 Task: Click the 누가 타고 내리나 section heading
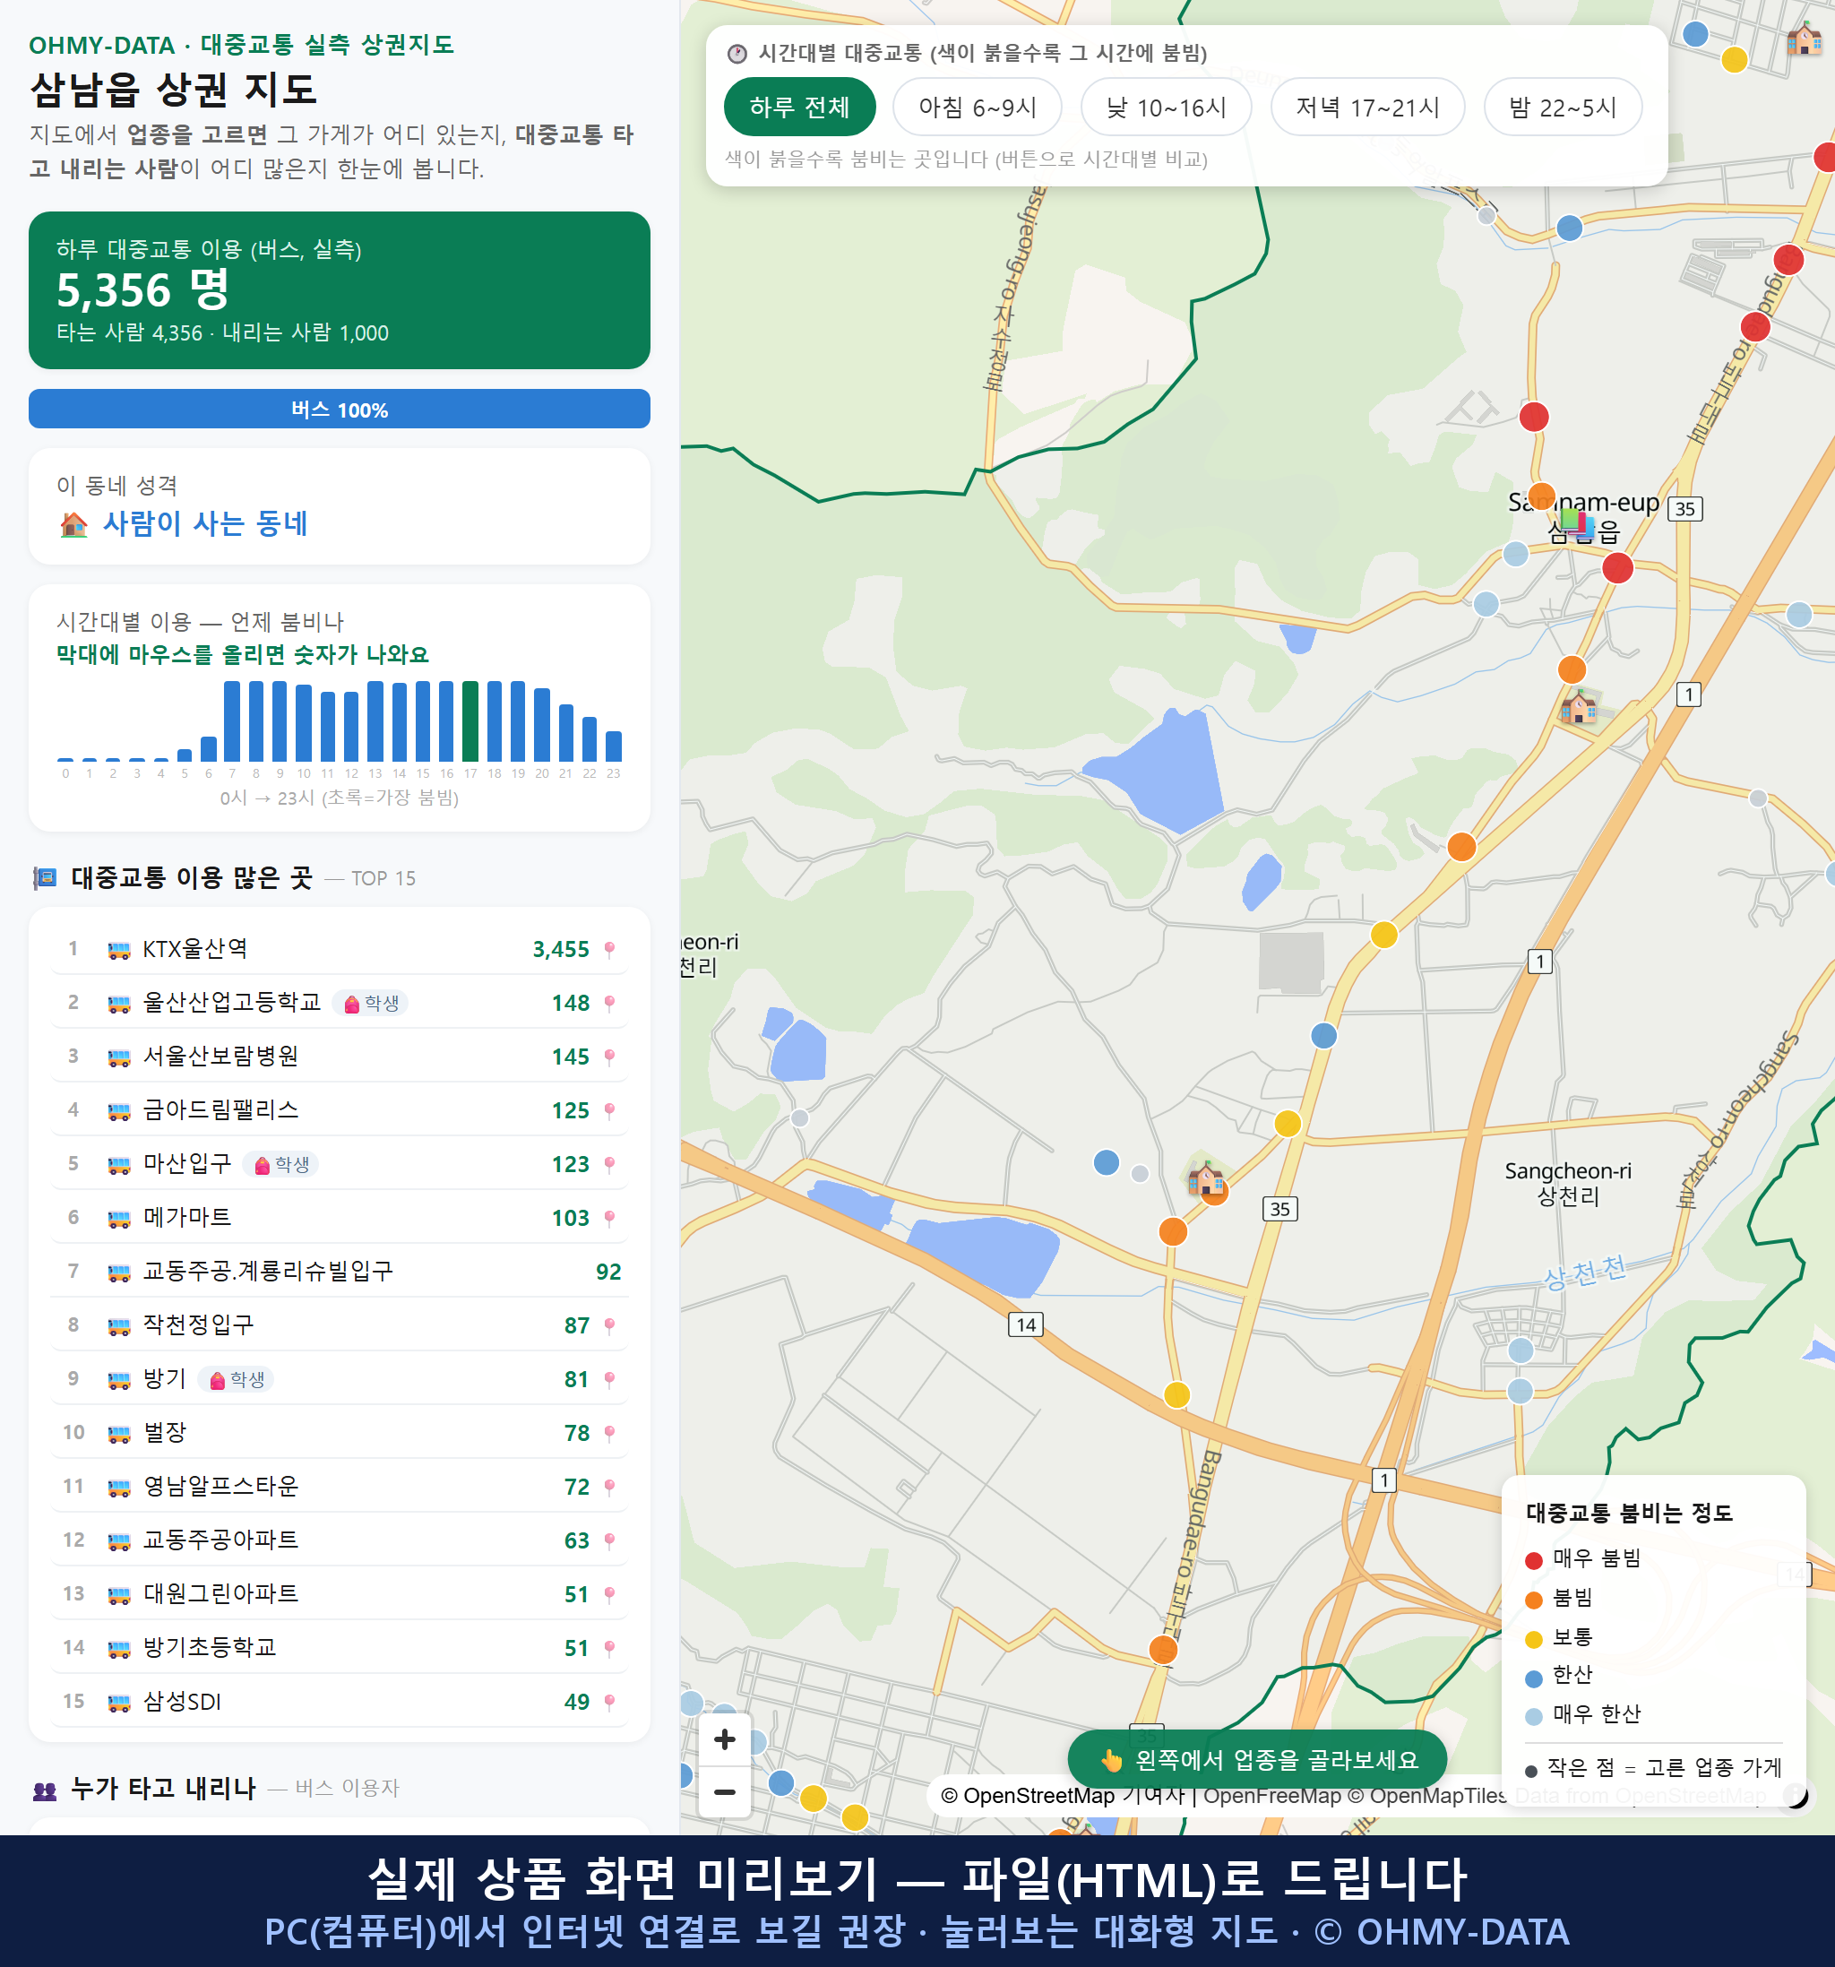(x=163, y=1789)
